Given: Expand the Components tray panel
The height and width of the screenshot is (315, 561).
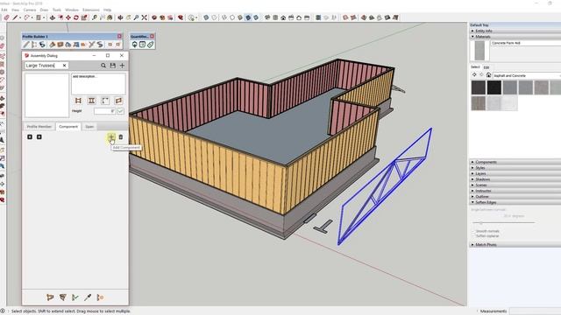Looking at the screenshot, I should (515, 162).
